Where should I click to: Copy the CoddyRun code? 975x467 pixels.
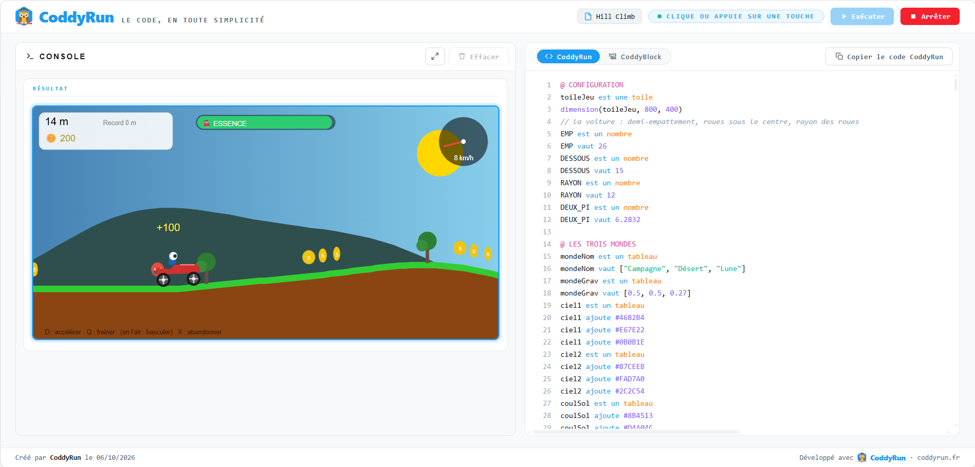point(889,57)
